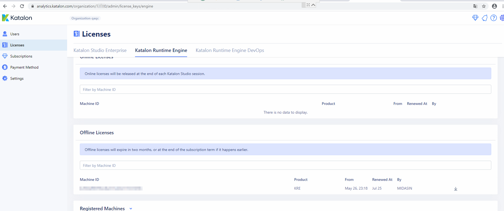Click 'There is no data to display' message

285,112
